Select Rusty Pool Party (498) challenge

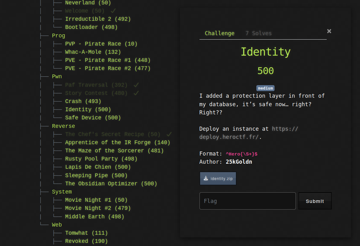pyautogui.click(x=101, y=159)
